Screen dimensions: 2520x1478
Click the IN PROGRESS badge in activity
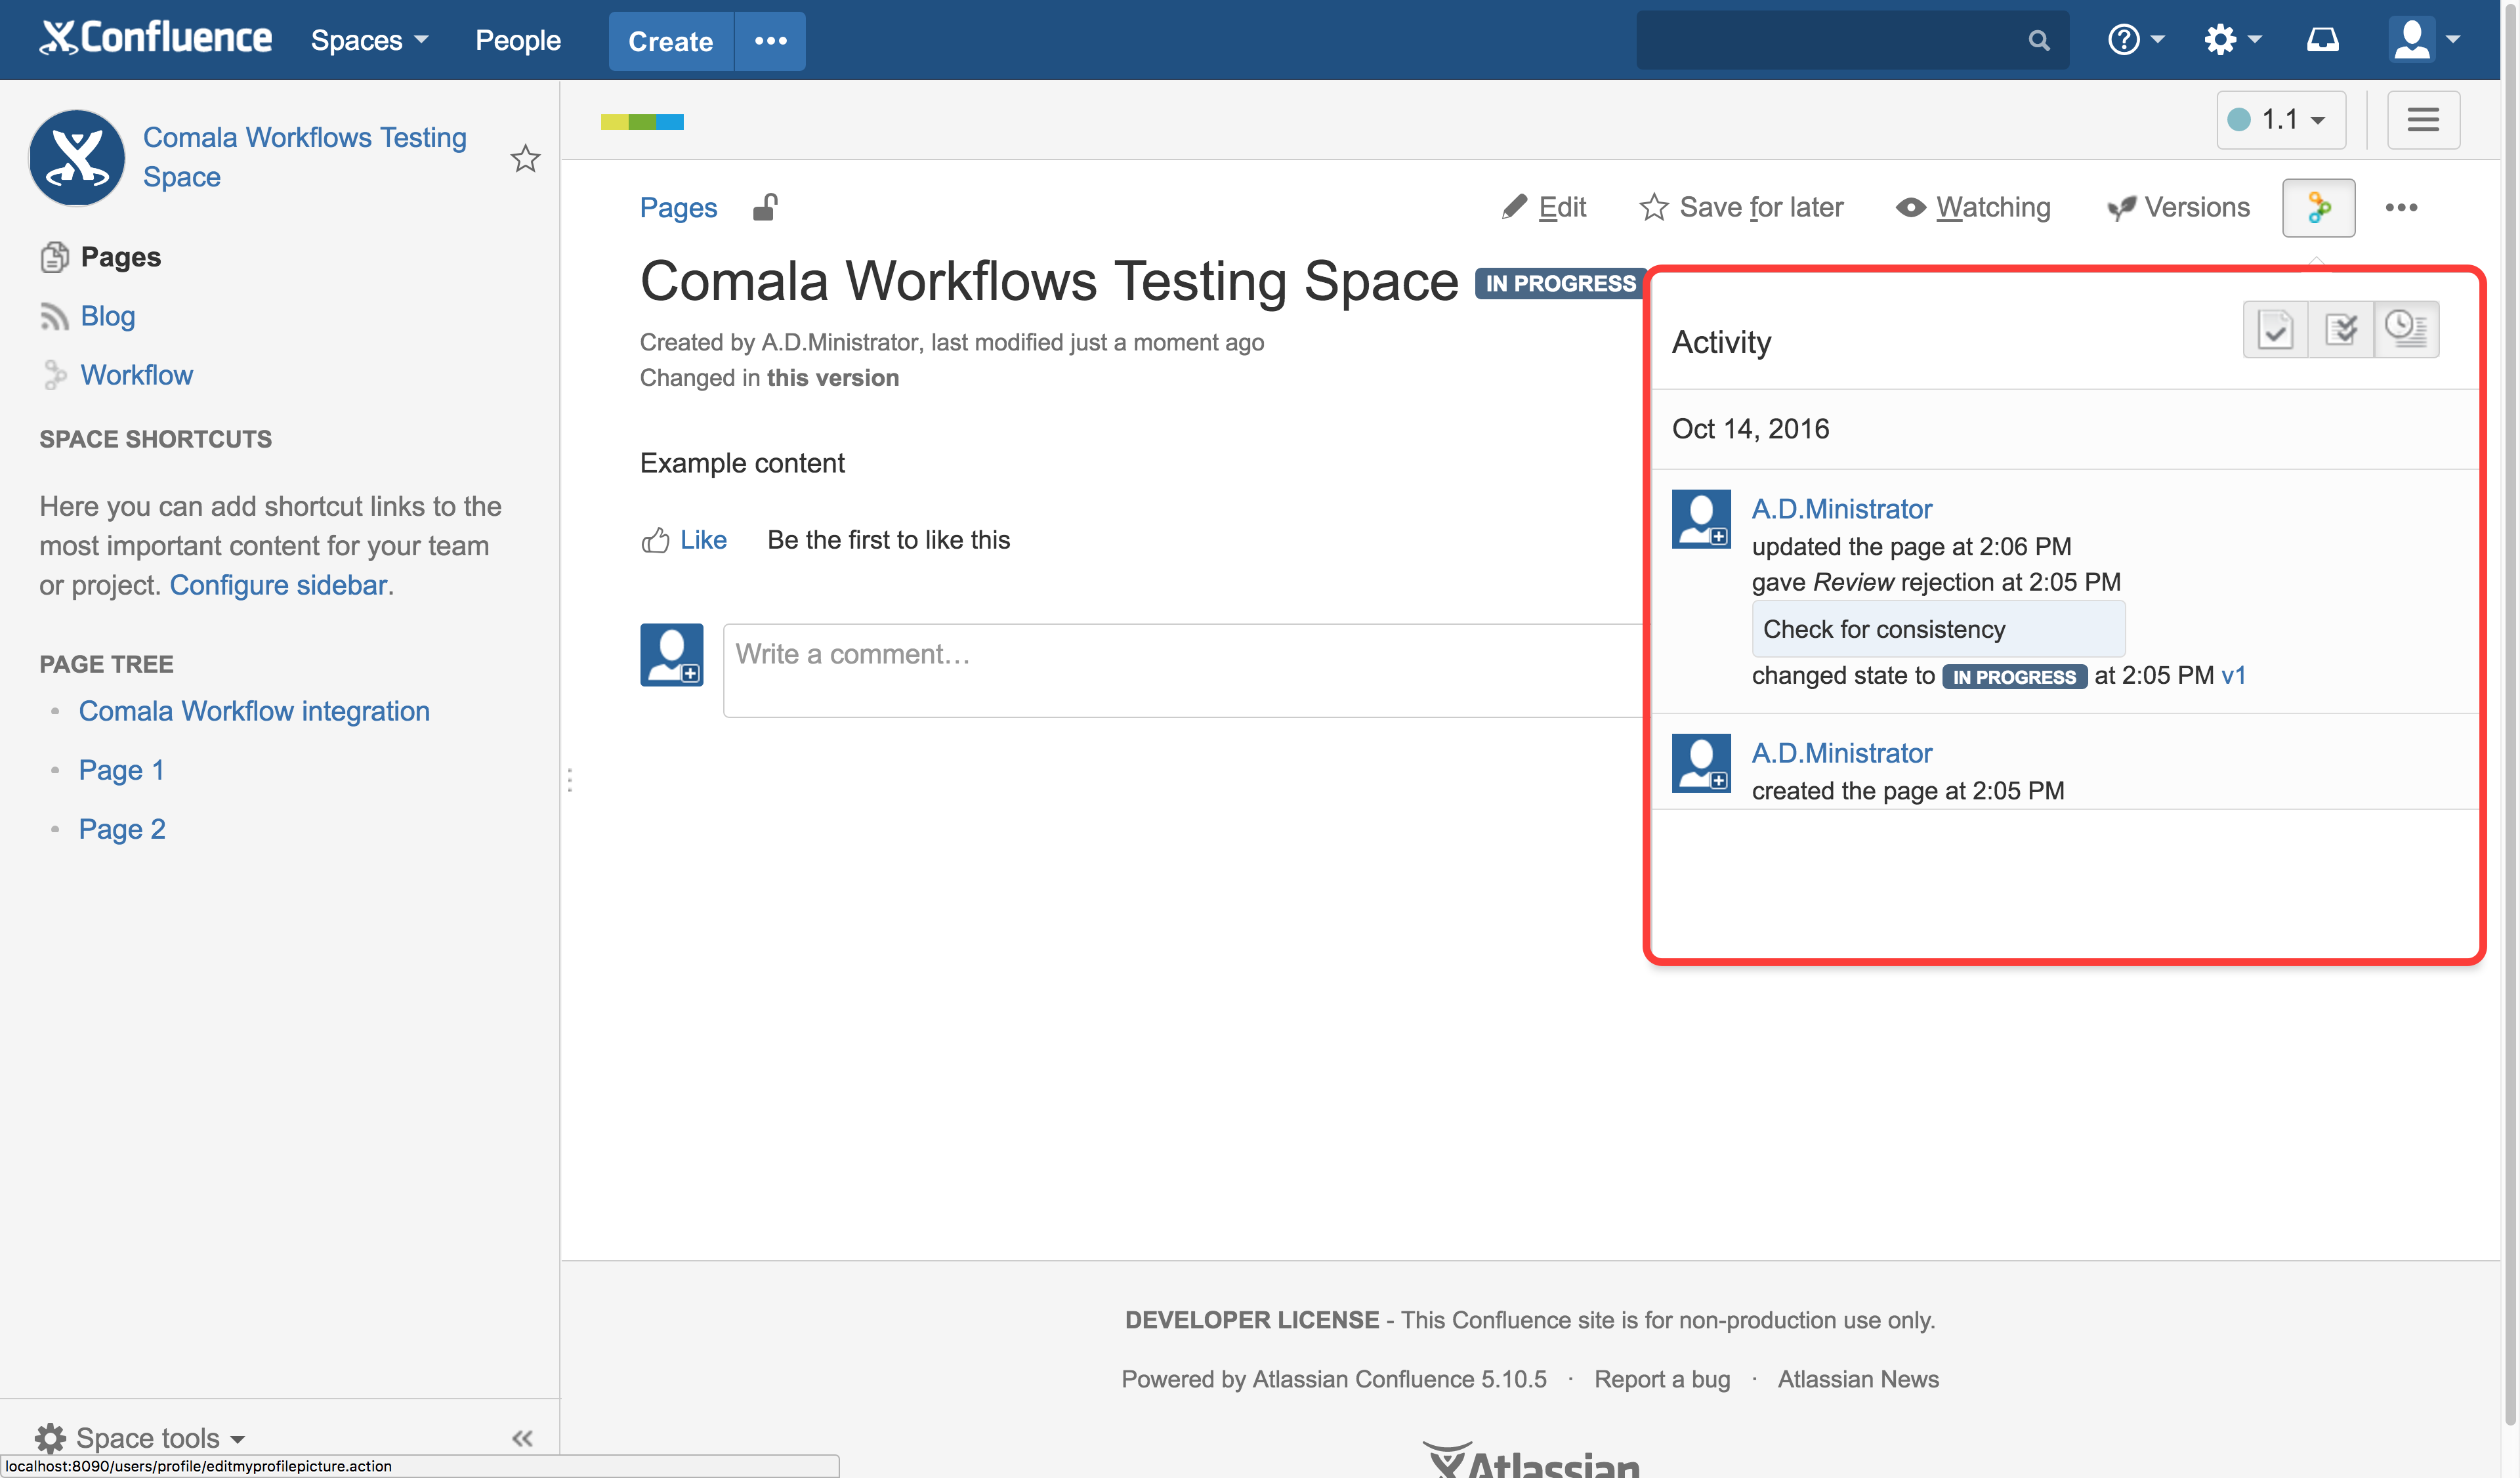coord(2014,677)
